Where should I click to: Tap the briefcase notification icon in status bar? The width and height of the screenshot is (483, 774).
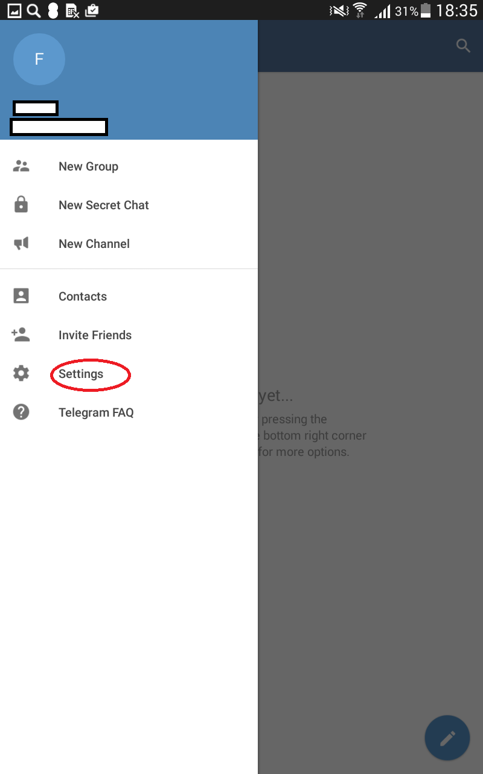(x=92, y=10)
